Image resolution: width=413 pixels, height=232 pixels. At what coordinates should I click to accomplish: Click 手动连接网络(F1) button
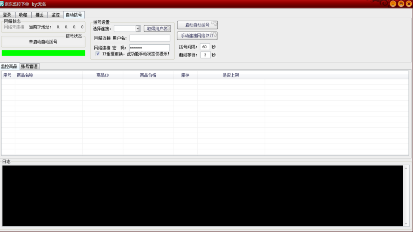click(x=197, y=36)
